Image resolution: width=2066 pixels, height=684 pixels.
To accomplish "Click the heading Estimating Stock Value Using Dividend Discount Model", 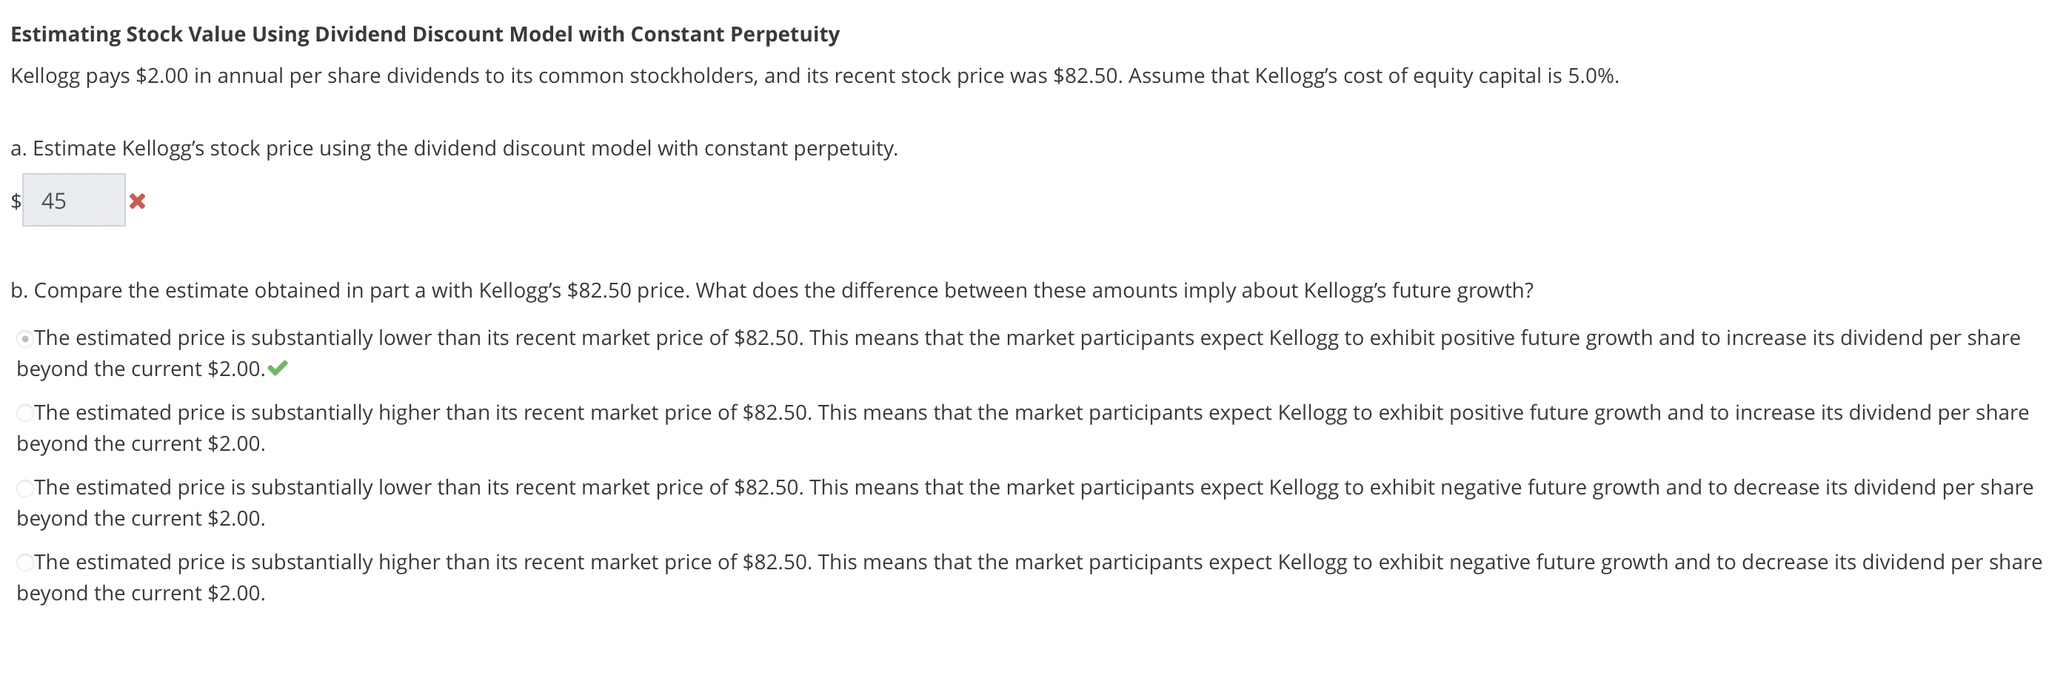I will [425, 33].
